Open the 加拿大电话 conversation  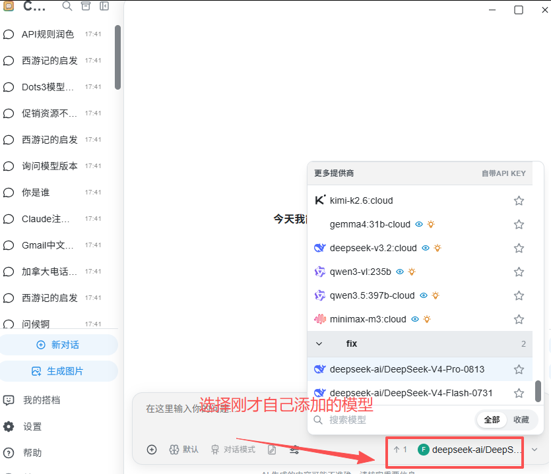click(x=56, y=272)
